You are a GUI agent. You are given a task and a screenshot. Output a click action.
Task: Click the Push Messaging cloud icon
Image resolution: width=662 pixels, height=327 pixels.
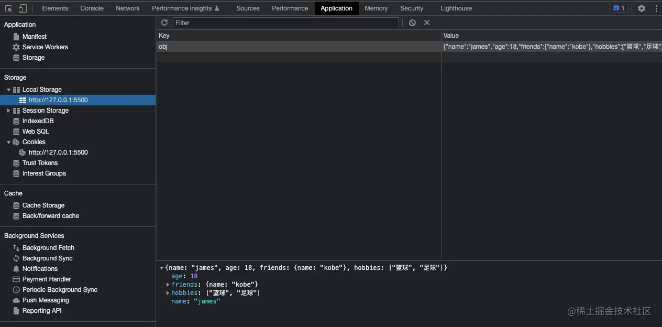pyautogui.click(x=16, y=300)
